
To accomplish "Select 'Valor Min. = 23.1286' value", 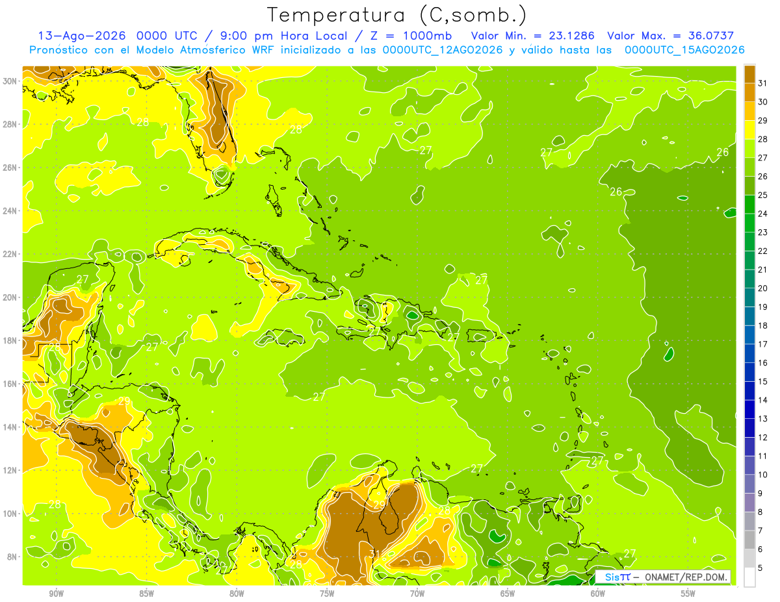I will (532, 36).
